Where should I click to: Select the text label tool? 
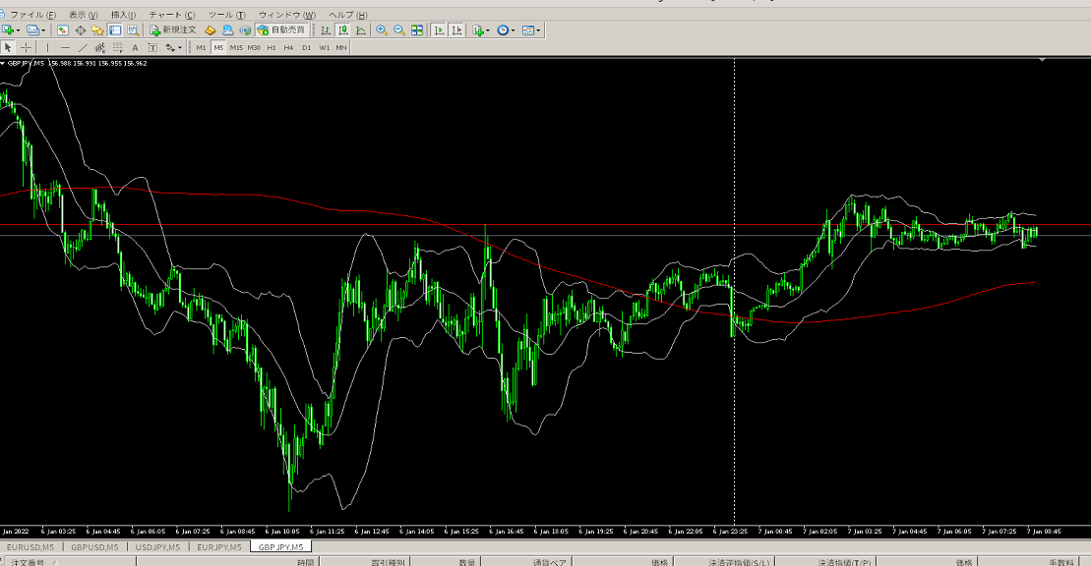click(x=152, y=47)
